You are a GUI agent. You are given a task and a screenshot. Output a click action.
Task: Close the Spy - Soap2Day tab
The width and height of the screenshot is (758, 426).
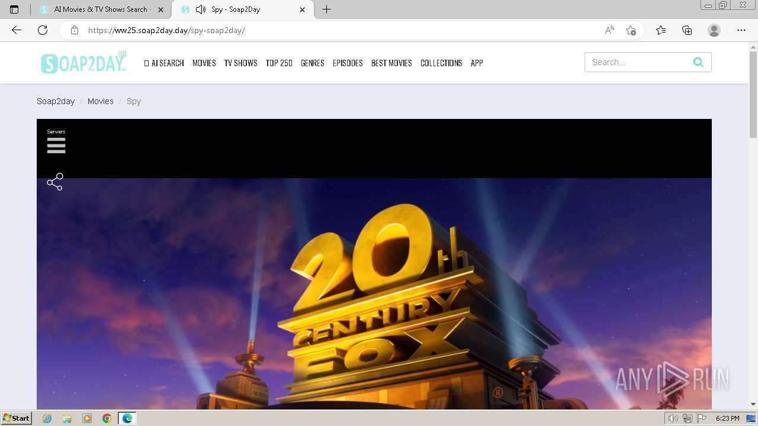[x=303, y=9]
